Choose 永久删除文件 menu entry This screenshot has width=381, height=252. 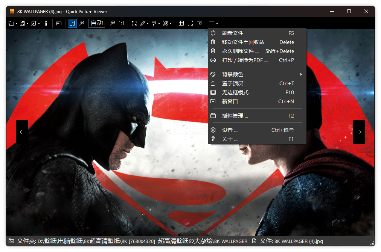[257, 51]
